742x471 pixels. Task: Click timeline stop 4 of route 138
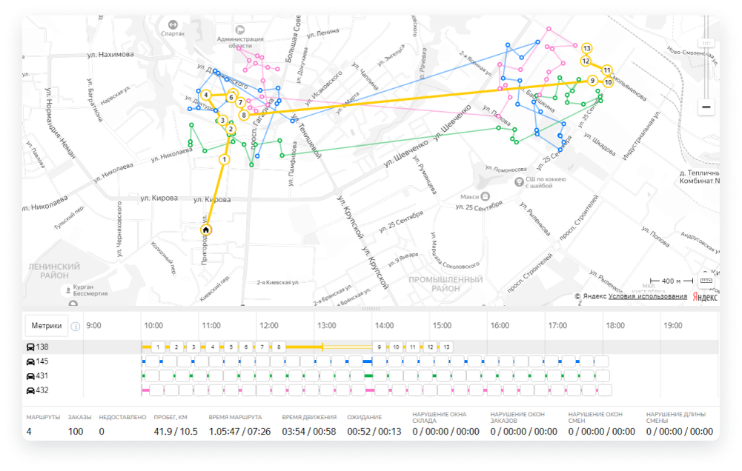click(213, 347)
